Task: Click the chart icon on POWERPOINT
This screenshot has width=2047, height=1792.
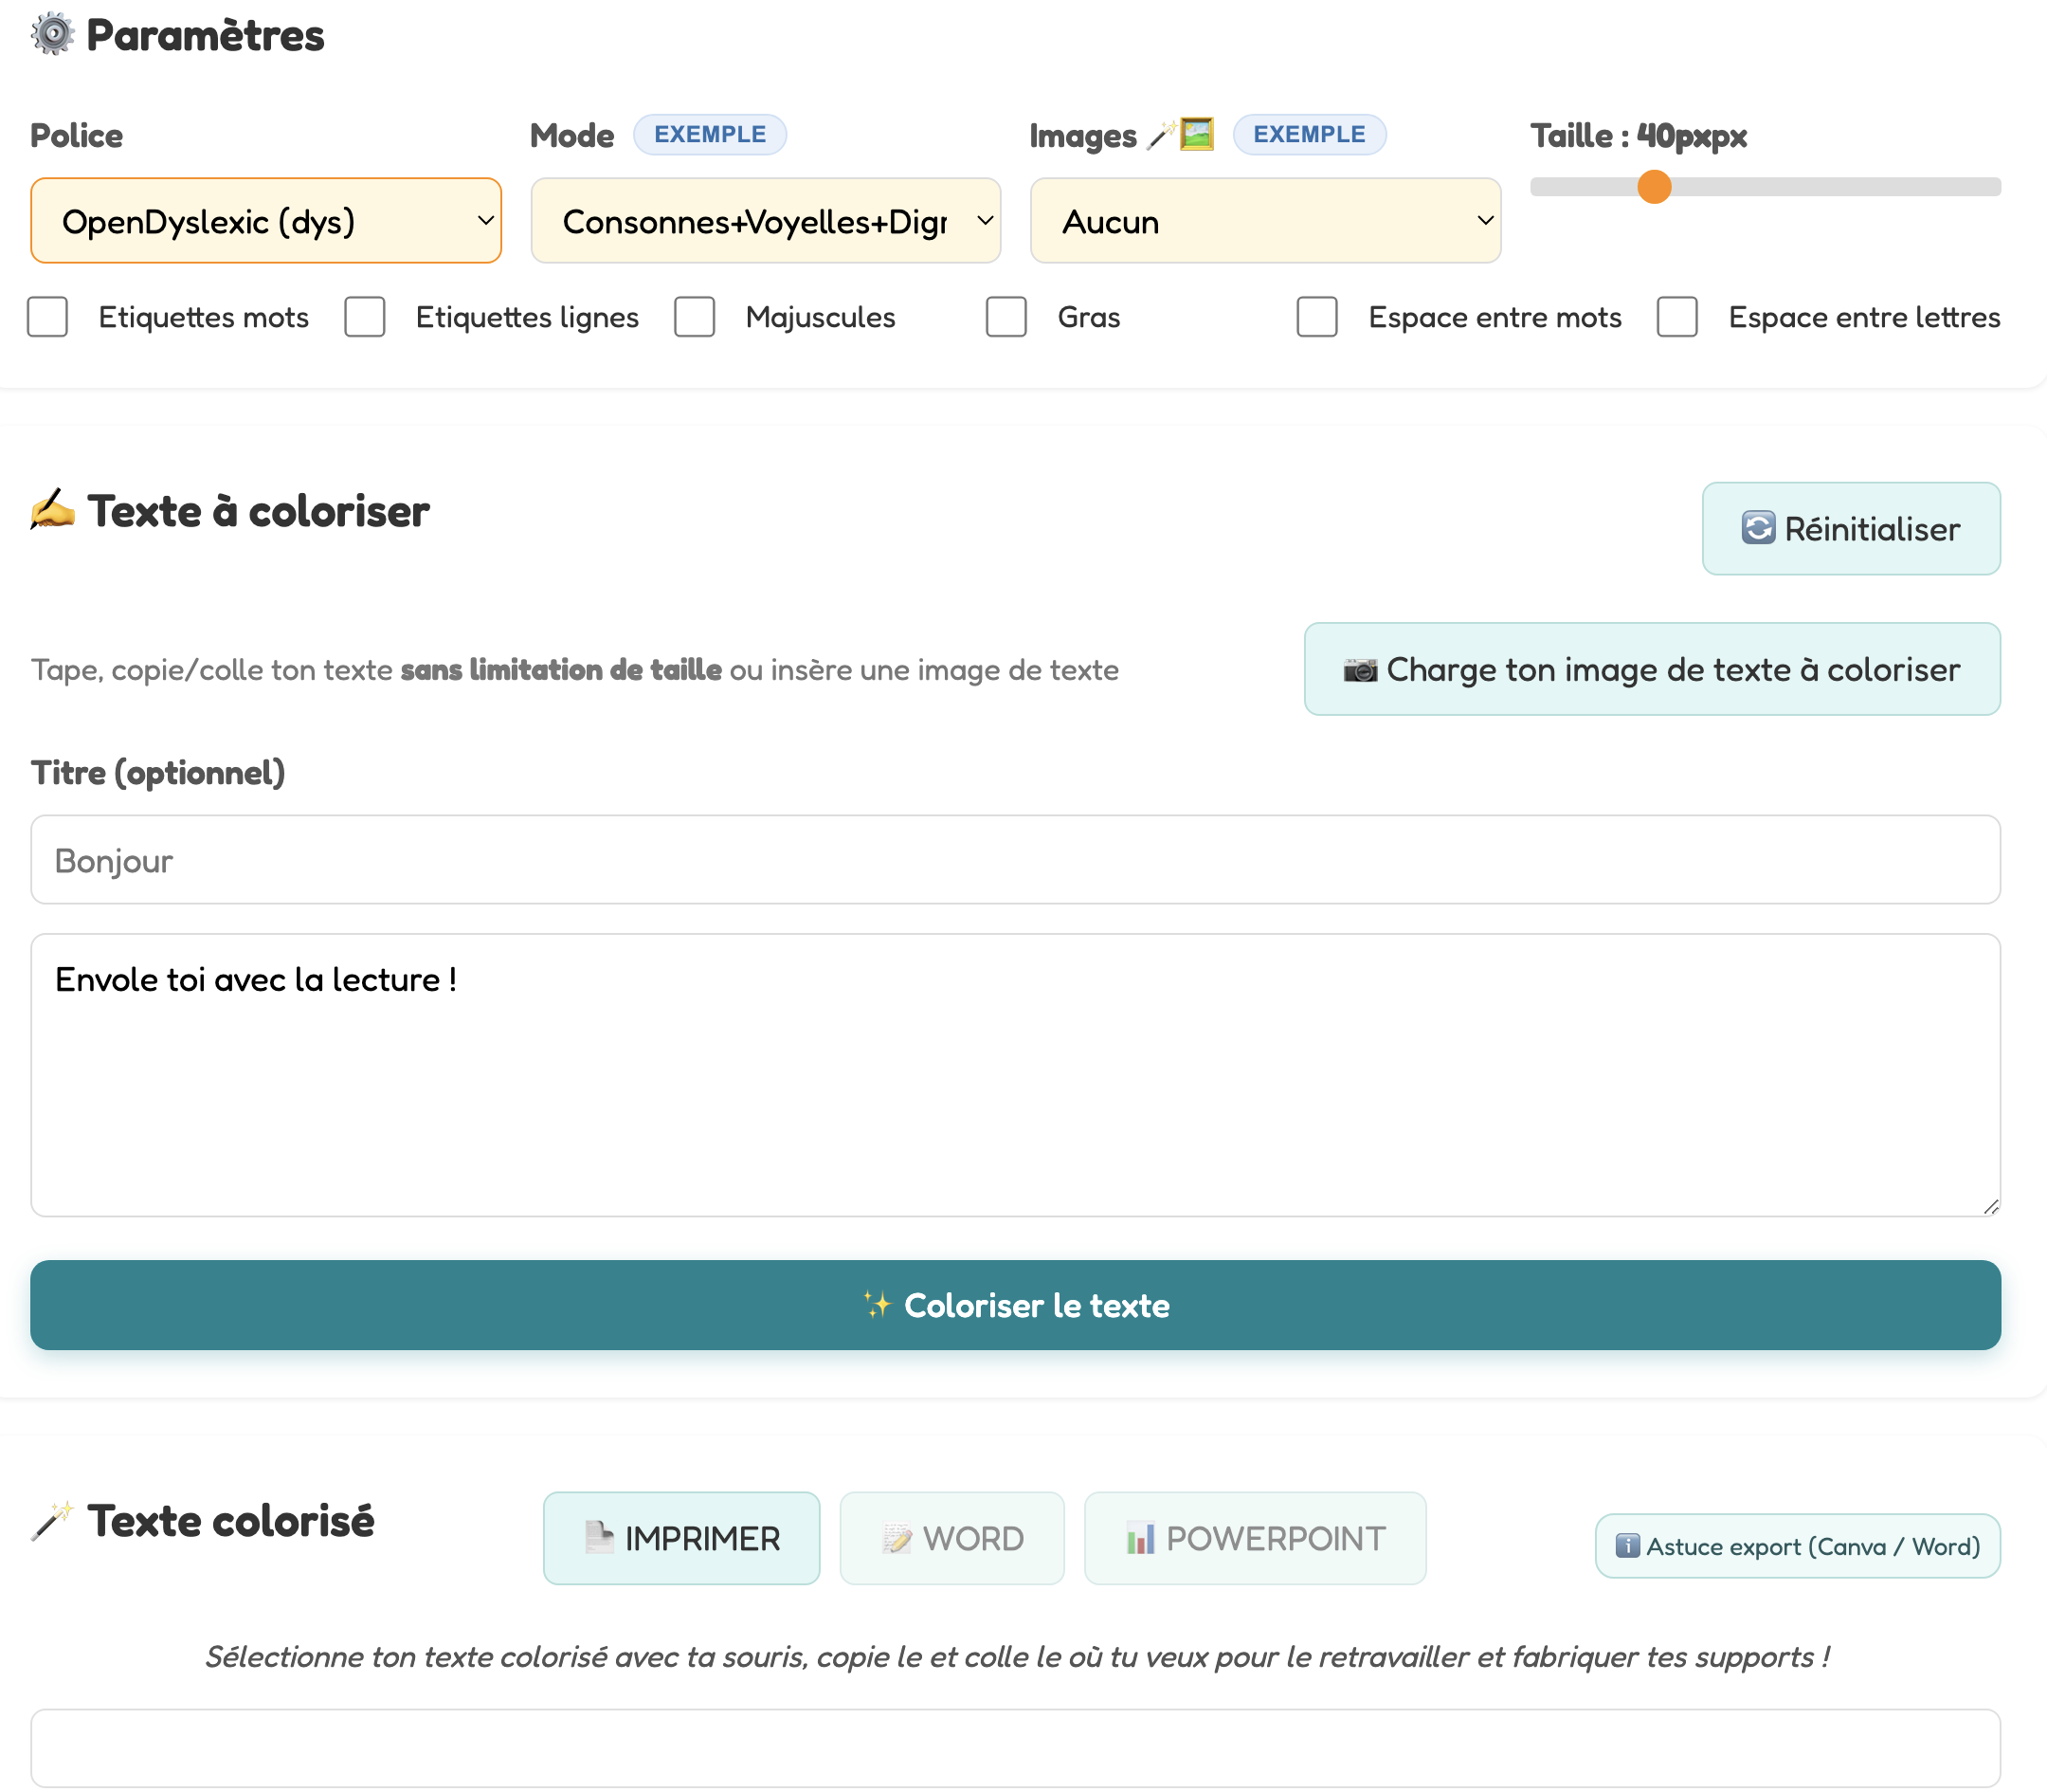Action: (x=1140, y=1538)
